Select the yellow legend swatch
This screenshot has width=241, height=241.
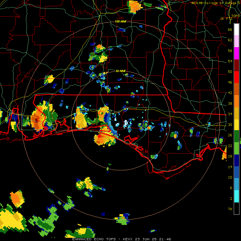(x=236, y=125)
